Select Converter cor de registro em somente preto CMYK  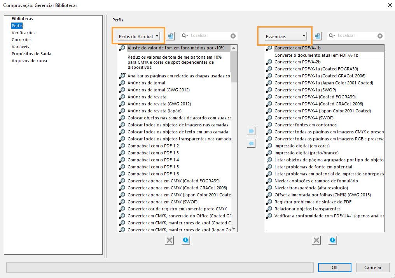[x=177, y=209]
